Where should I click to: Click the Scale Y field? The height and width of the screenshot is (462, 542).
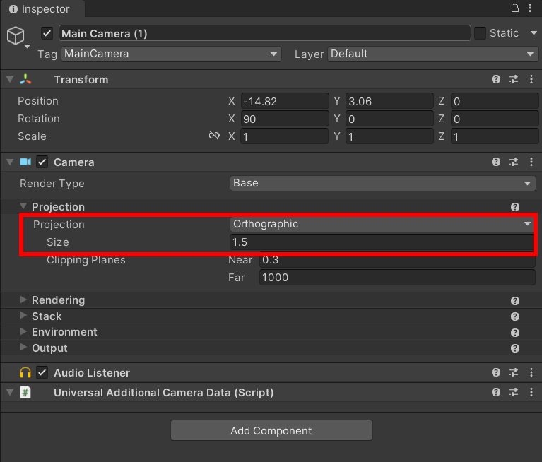pyautogui.click(x=389, y=136)
